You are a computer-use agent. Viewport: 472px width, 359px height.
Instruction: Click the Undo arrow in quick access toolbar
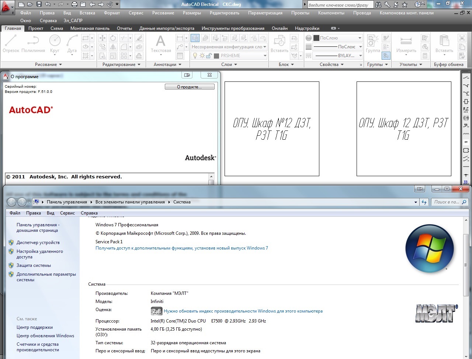tap(48, 4)
